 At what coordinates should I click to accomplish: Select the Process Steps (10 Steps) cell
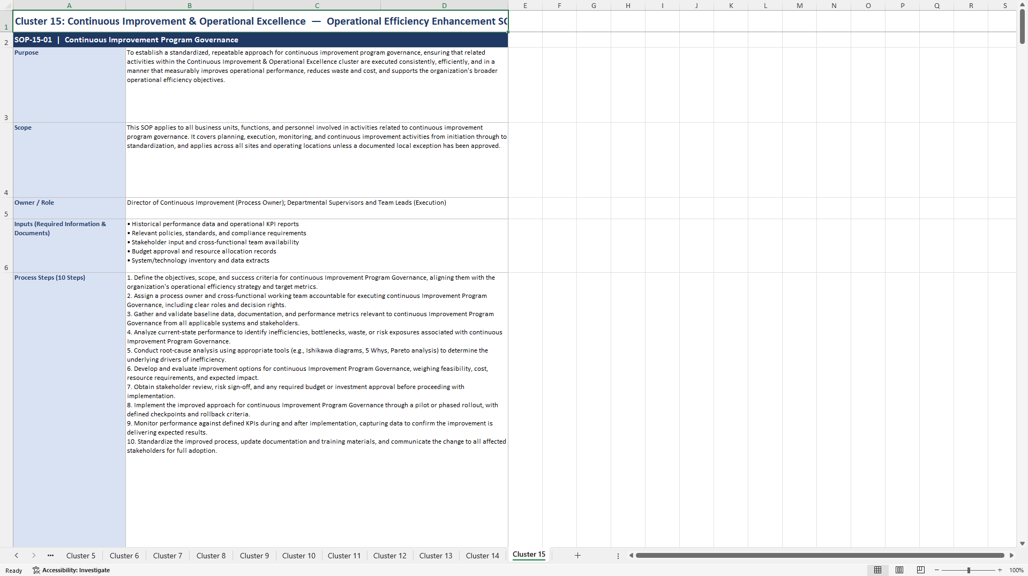69,410
